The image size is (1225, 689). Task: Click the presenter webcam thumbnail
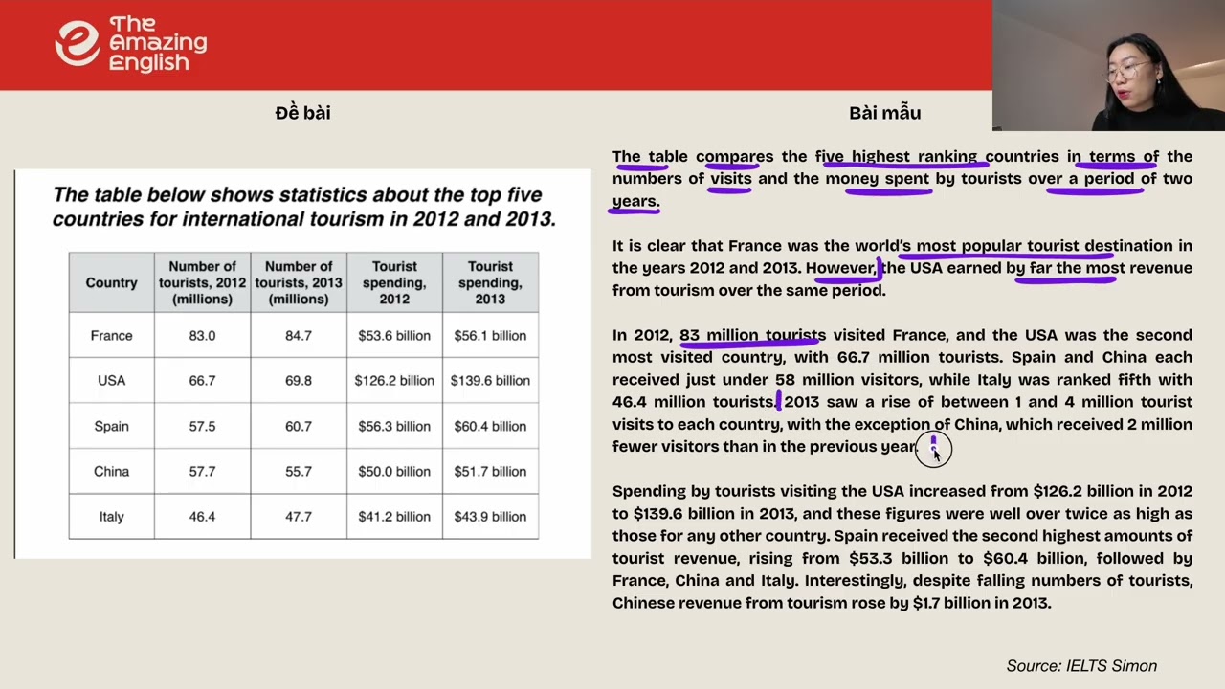1108,65
